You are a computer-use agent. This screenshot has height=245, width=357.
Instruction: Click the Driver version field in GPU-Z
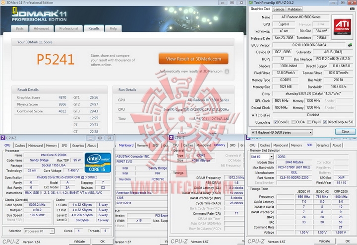(x=313, y=93)
